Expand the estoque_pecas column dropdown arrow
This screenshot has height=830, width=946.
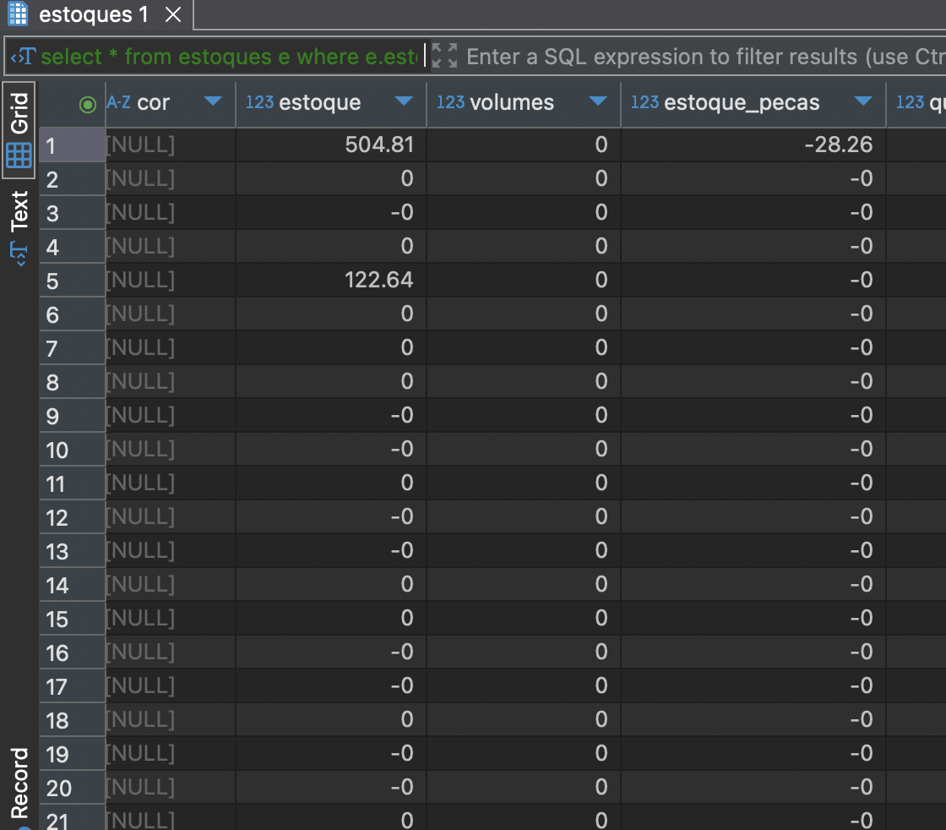(x=862, y=102)
